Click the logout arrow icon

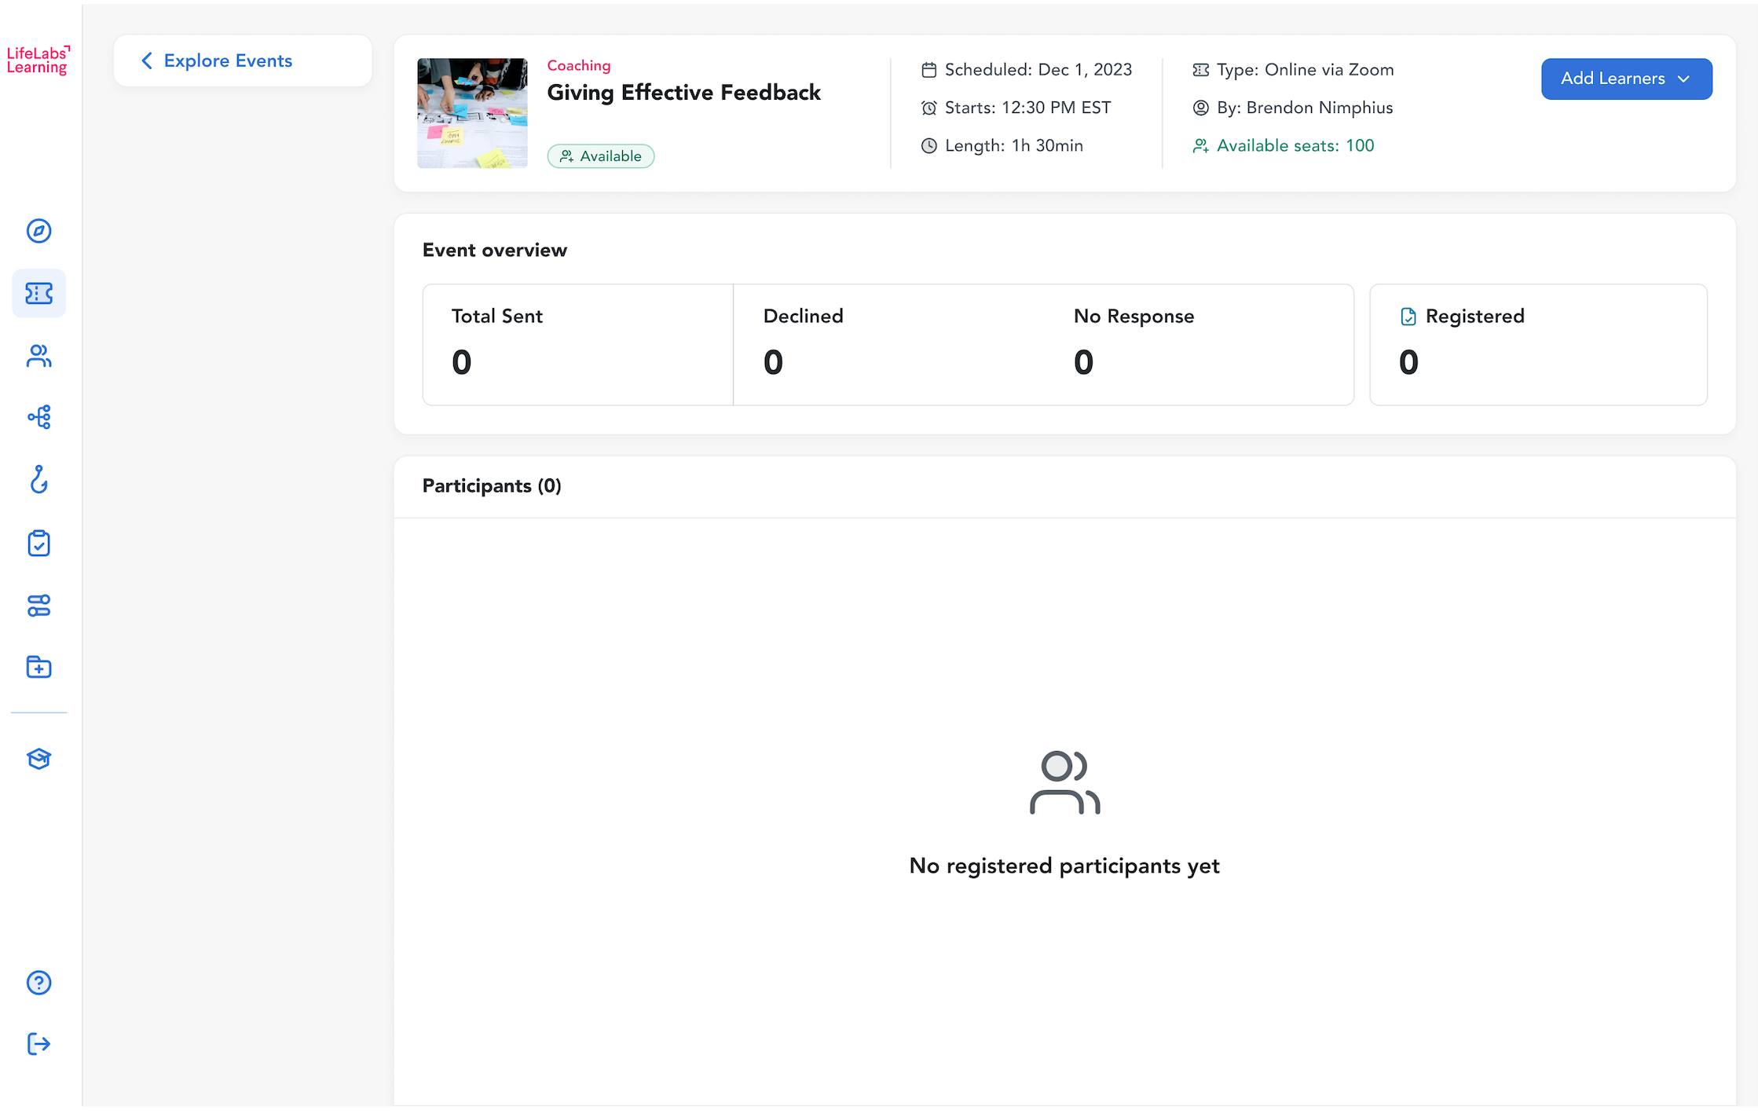[38, 1044]
